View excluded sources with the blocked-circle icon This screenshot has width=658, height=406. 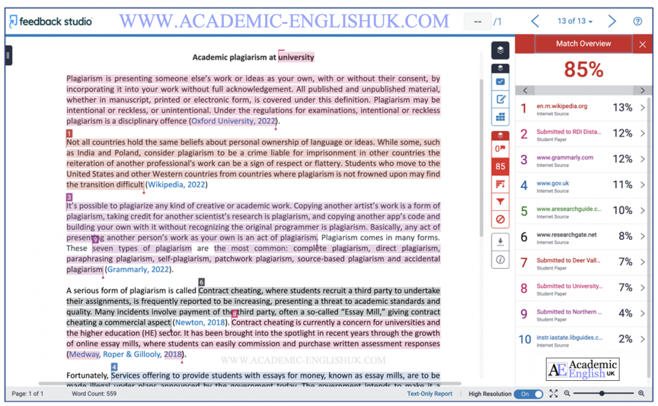coord(500,219)
